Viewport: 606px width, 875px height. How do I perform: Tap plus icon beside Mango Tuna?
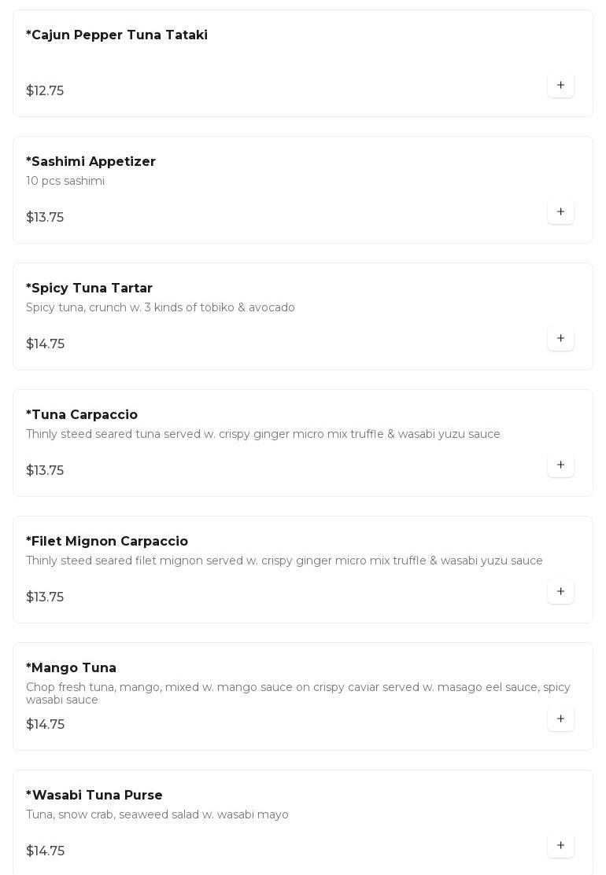(x=560, y=719)
